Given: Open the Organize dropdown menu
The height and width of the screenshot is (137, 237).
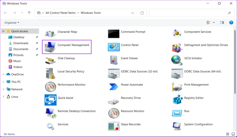Looking at the screenshot, I should tap(12, 23).
